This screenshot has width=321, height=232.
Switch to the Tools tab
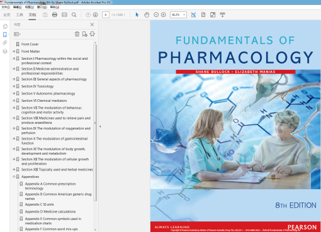[x=20, y=14]
